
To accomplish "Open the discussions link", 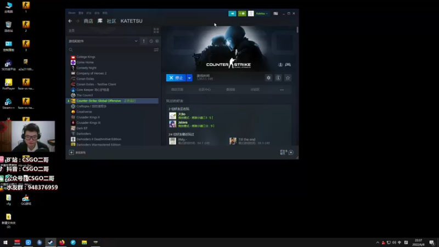I will coord(255,89).
